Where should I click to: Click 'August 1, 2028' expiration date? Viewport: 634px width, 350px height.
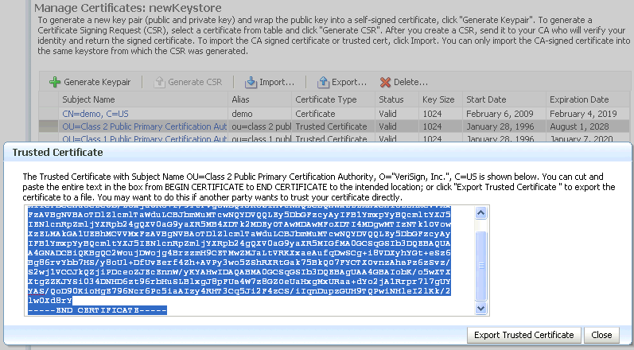[579, 126]
